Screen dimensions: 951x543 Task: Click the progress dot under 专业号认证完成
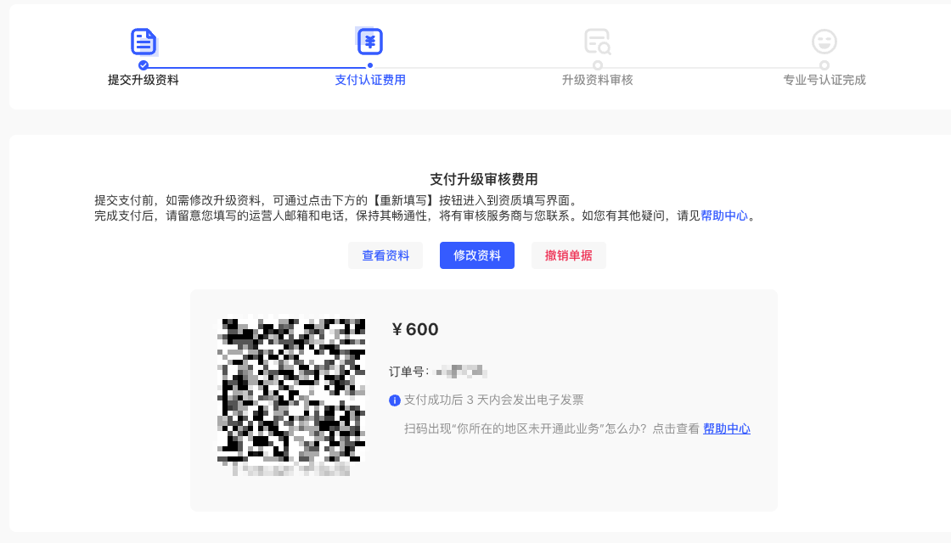tap(824, 65)
